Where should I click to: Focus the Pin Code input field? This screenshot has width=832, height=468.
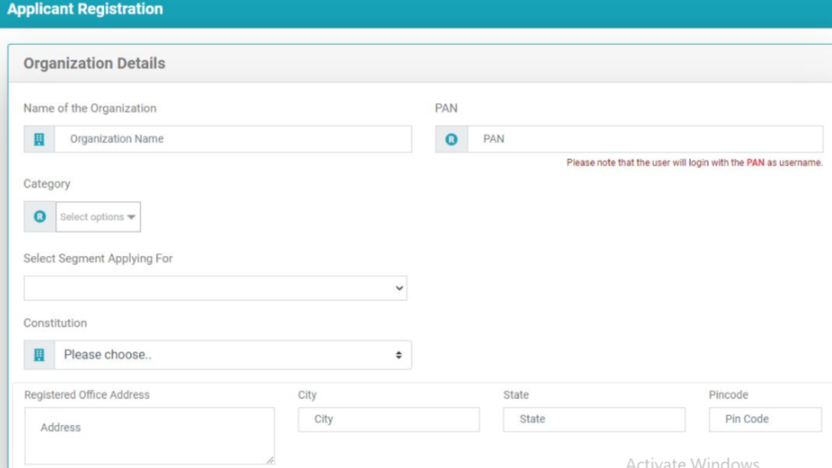click(765, 419)
